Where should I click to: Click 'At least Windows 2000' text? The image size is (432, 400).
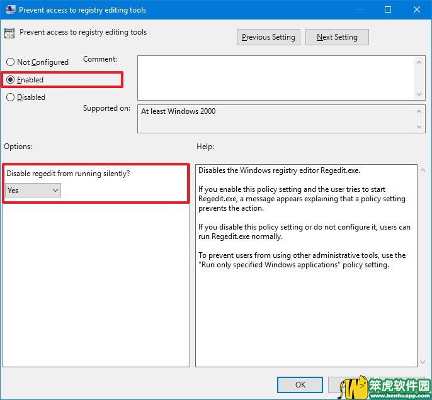pos(178,111)
